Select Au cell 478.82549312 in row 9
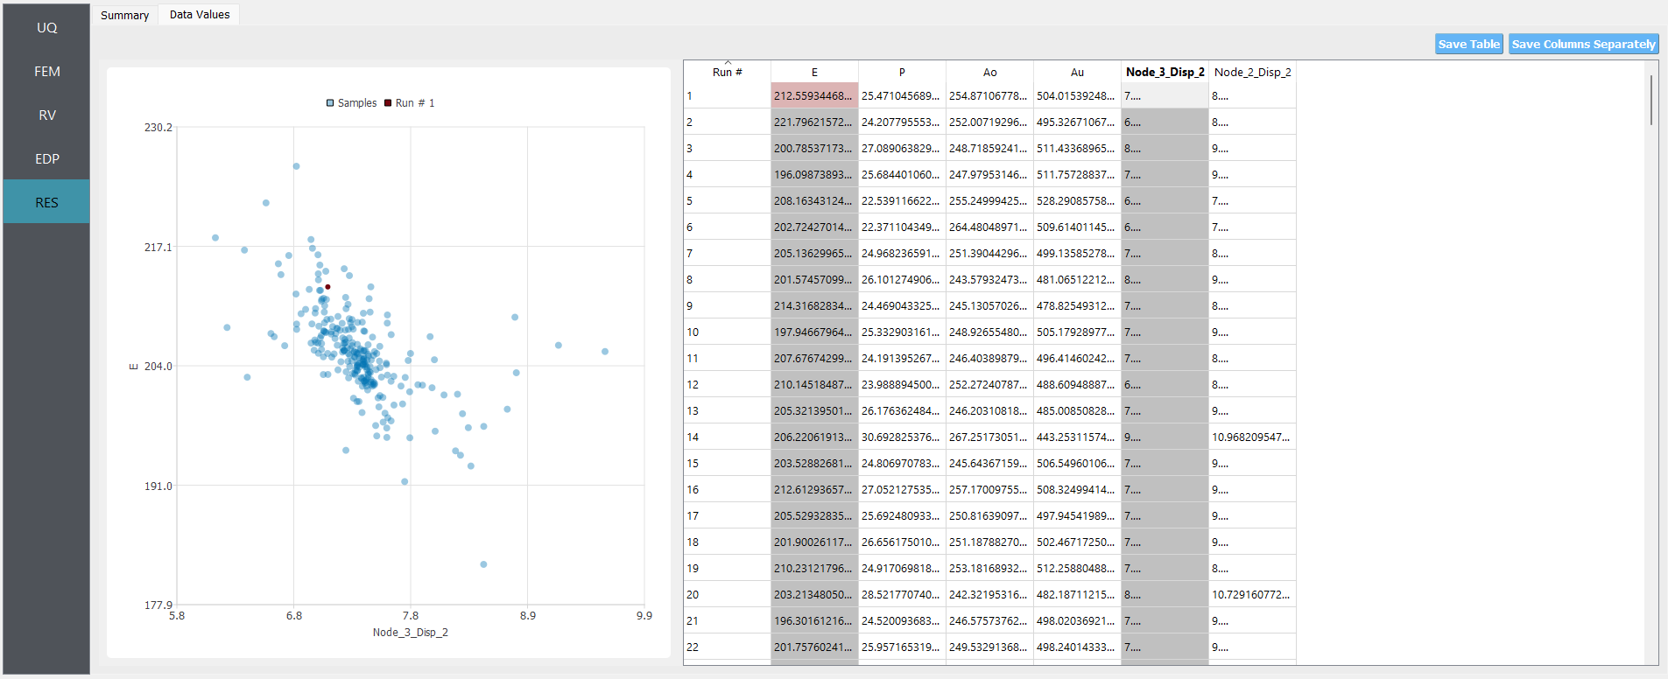1668x679 pixels. (x=1077, y=305)
